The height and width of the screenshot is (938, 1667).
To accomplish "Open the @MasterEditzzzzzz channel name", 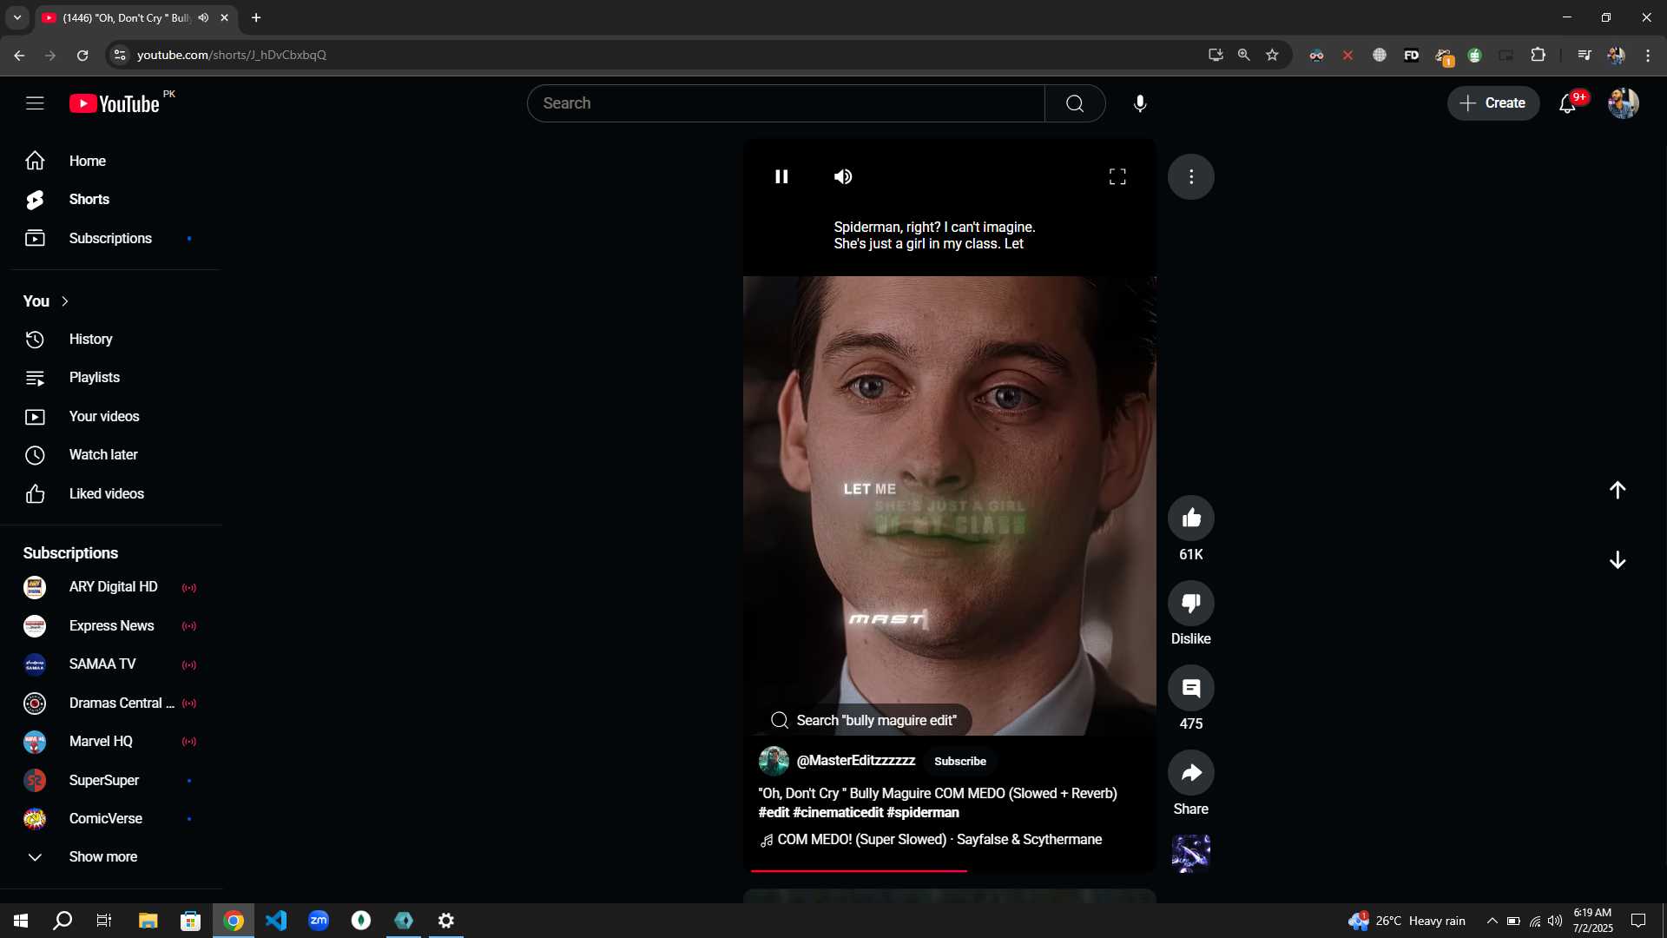I will pos(855,761).
